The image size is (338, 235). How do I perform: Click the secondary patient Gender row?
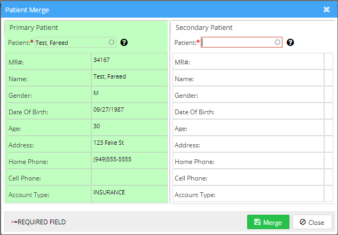(248, 96)
